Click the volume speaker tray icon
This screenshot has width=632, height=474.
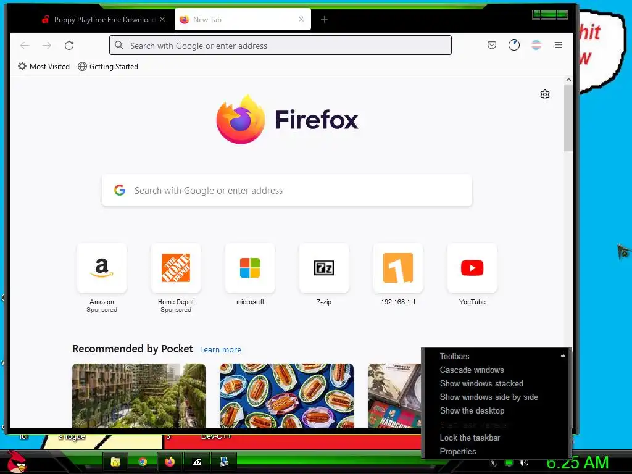(523, 463)
